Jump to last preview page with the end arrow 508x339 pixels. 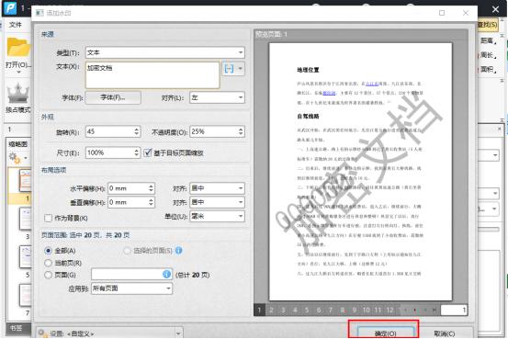[x=435, y=311]
